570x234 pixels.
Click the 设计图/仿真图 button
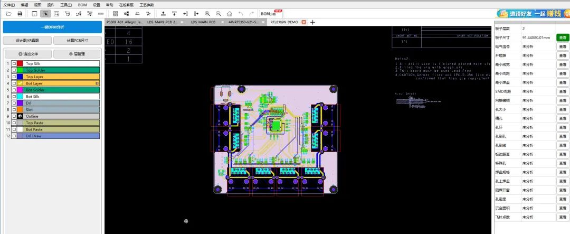tap(27, 40)
